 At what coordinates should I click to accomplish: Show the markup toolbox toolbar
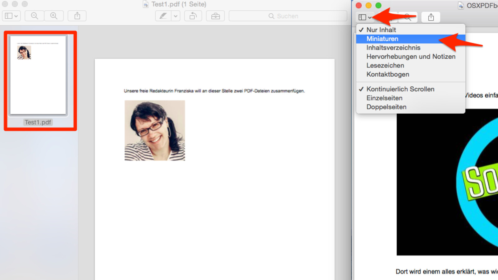(215, 16)
